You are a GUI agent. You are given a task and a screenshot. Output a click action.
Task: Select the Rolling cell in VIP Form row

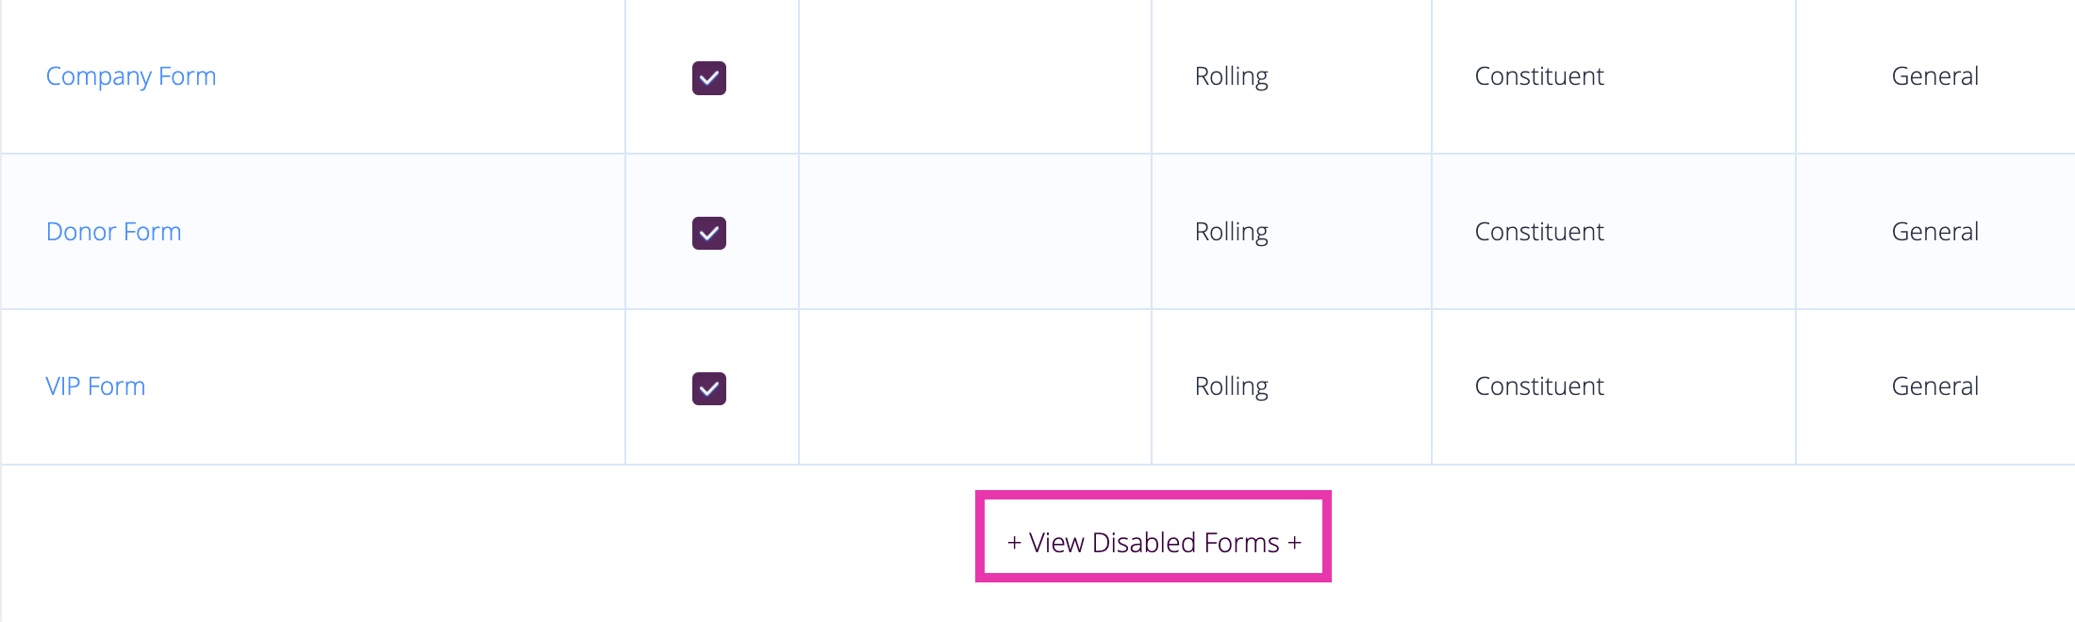(1231, 386)
